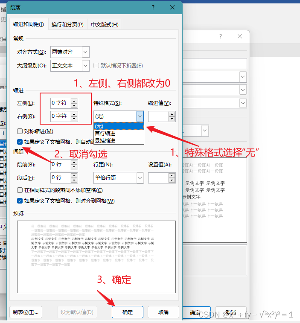
Task: Click the 制表位 button
Action: click(26, 312)
